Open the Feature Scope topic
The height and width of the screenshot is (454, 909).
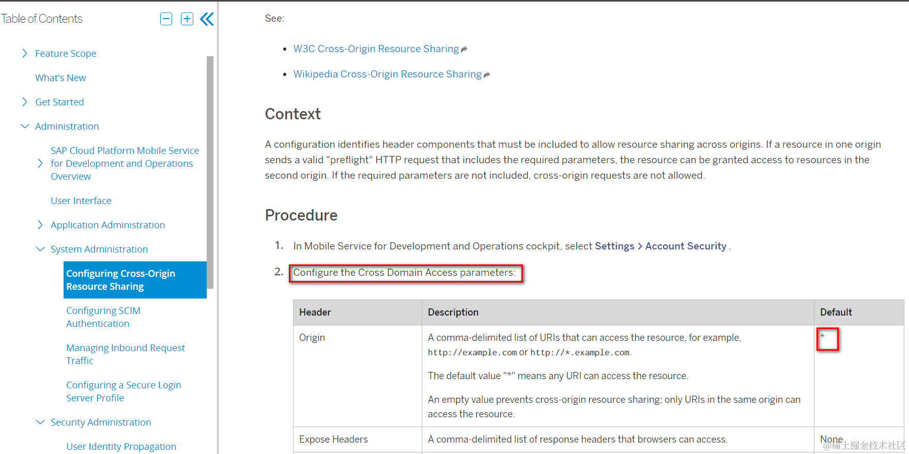point(66,53)
